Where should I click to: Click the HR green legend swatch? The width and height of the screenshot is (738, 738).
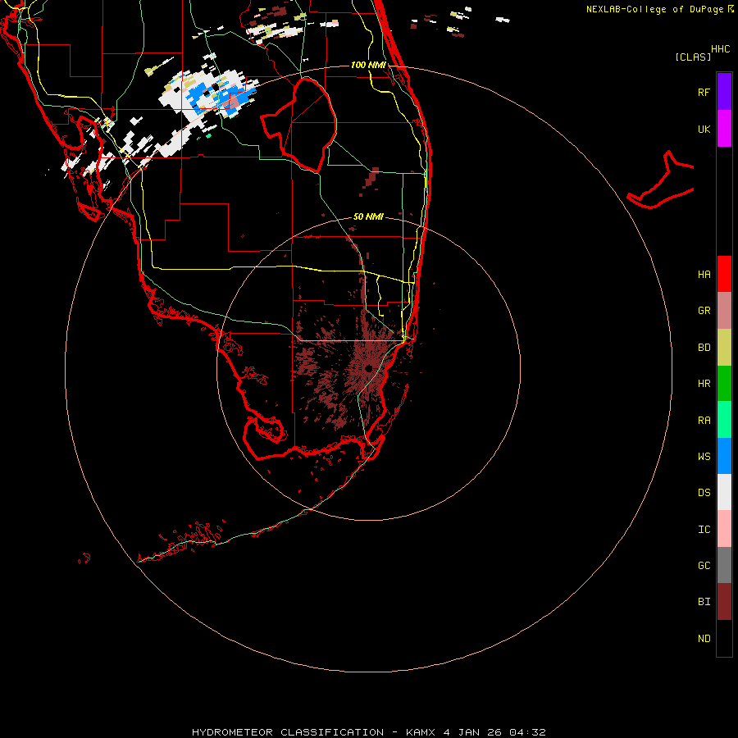tap(724, 384)
